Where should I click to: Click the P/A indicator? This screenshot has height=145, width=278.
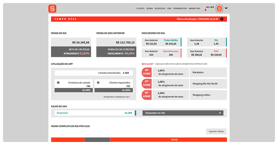[216, 42]
